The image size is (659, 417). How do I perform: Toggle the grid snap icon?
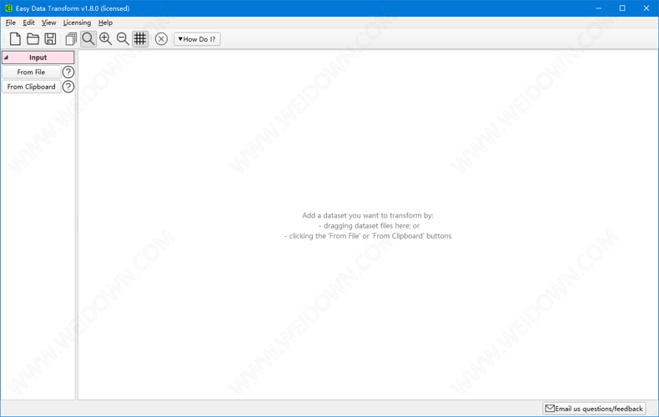(140, 39)
